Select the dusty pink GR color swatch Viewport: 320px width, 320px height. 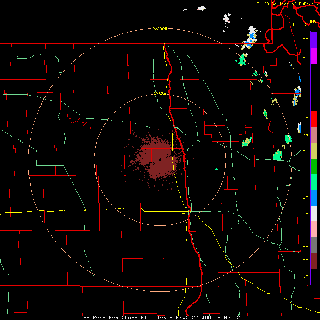point(314,135)
